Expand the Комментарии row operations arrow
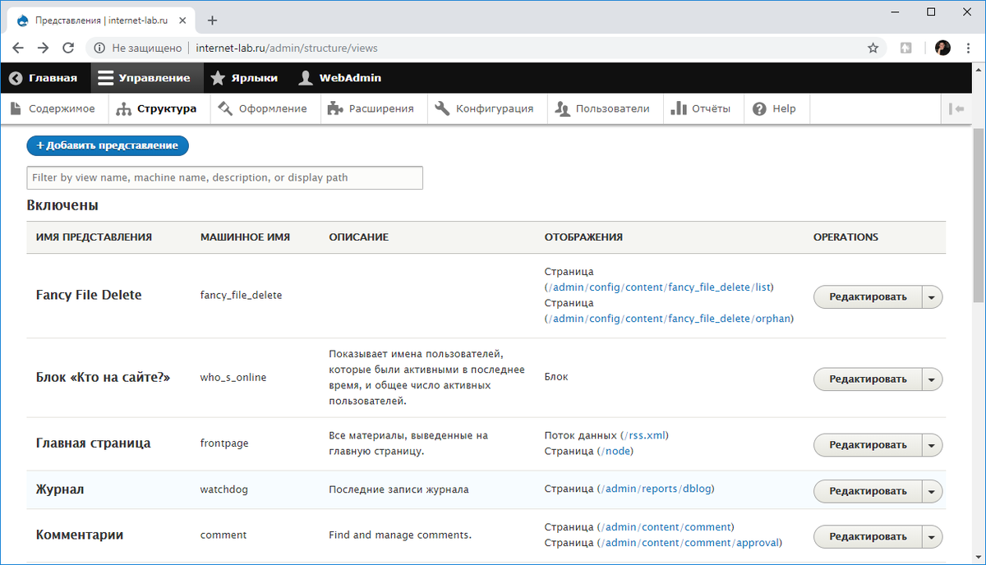Screen dimensions: 986x565 click(x=931, y=537)
